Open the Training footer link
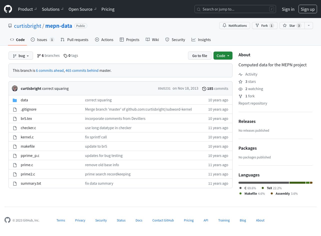321x236 pixels. [224, 220]
